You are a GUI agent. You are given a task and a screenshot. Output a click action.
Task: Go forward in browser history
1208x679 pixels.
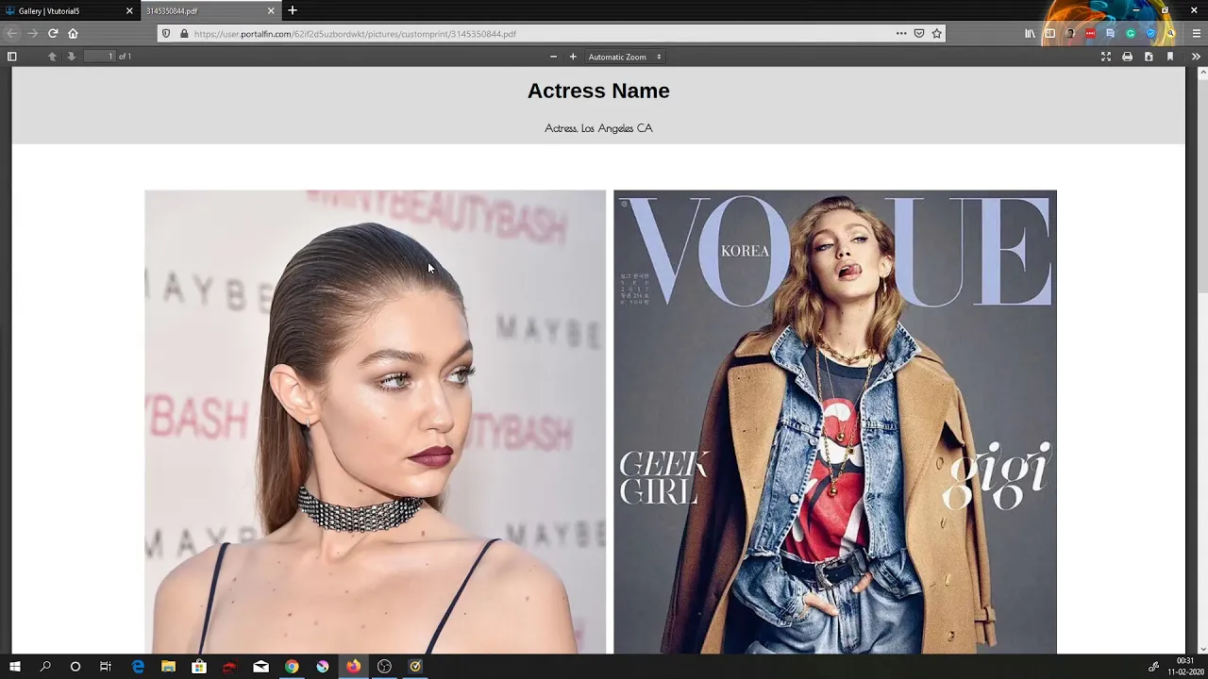(32, 33)
